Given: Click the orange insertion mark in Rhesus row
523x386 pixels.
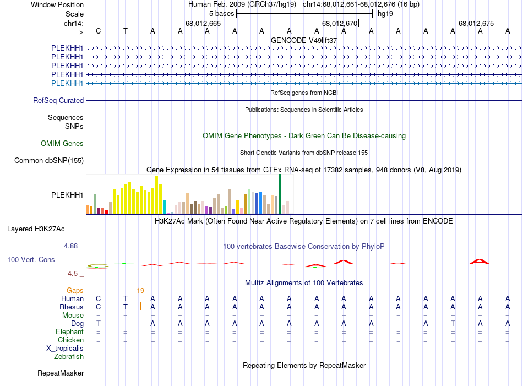Looking at the screenshot, I should click(x=140, y=306).
